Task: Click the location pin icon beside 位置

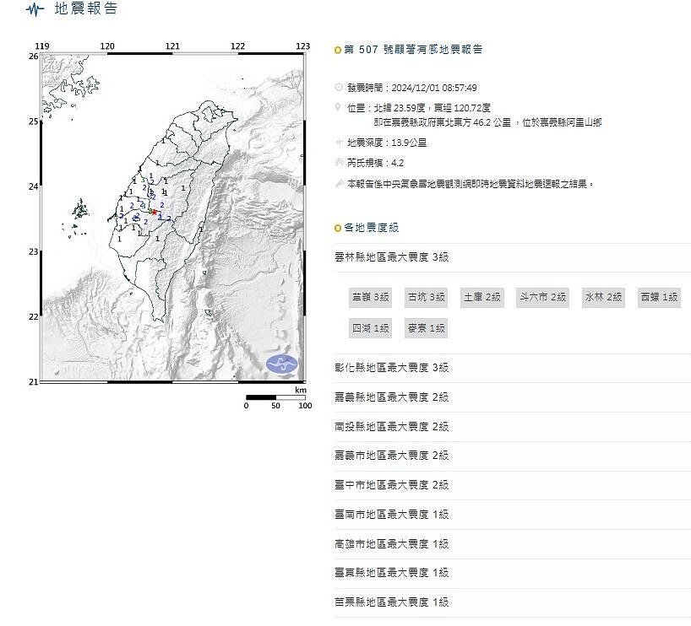Action: 338,108
